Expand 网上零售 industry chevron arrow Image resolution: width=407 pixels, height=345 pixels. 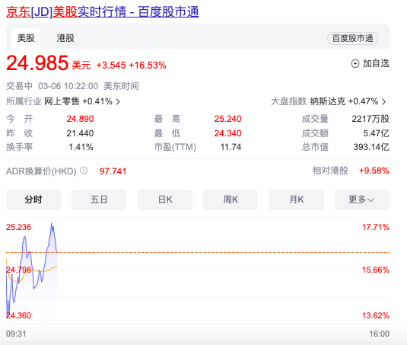pyautogui.click(x=118, y=101)
